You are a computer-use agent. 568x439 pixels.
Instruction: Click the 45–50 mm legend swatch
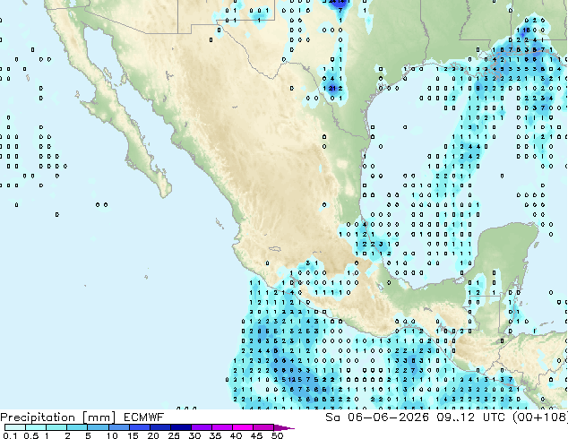click(263, 427)
